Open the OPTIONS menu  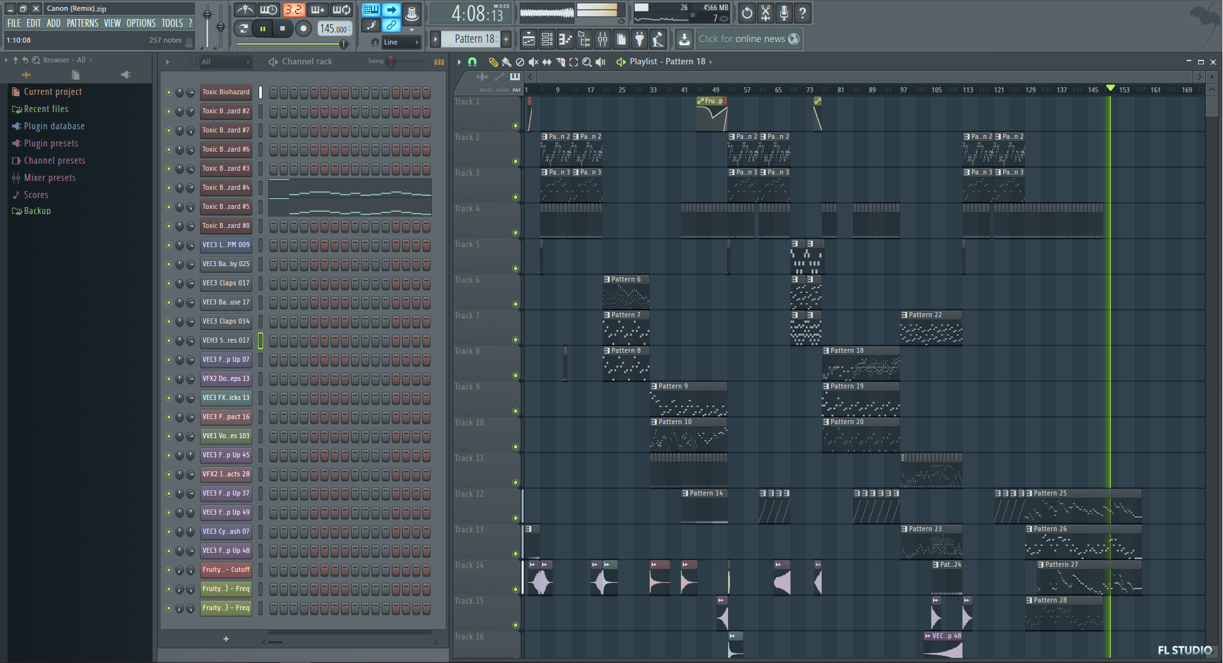tap(141, 23)
